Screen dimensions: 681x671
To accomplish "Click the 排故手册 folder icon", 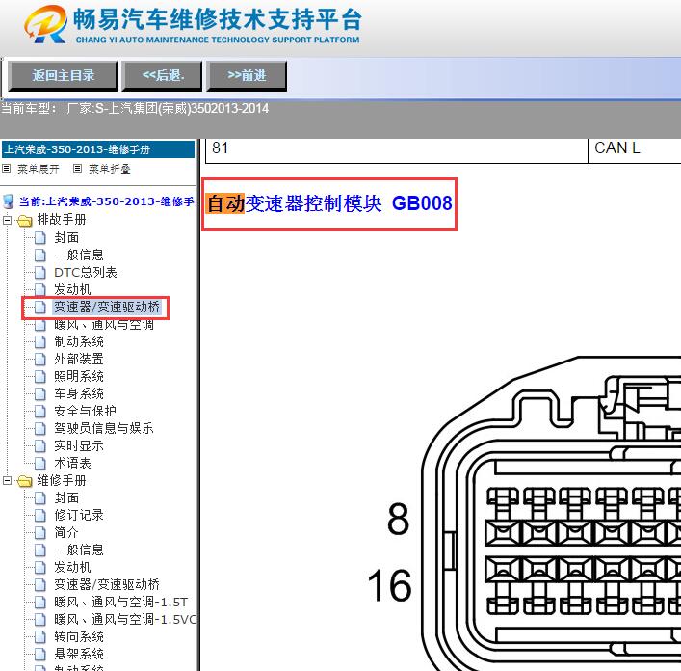I will [24, 221].
